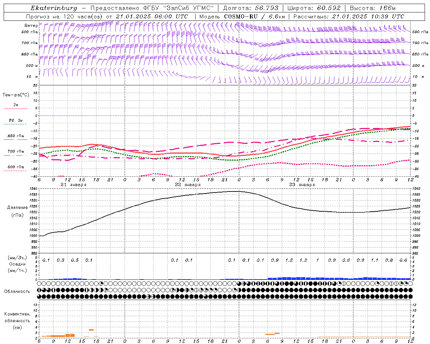Select the 700 гПа temperature legend entry
This screenshot has width=430, height=344.
[x=15, y=152]
